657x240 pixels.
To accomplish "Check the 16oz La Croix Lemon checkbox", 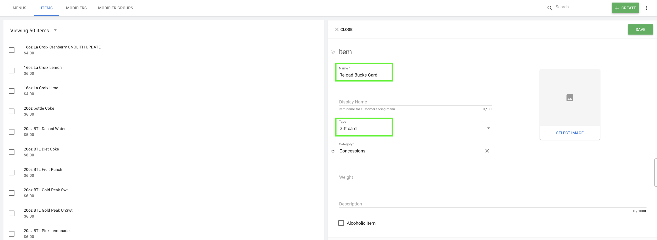I will [x=12, y=71].
